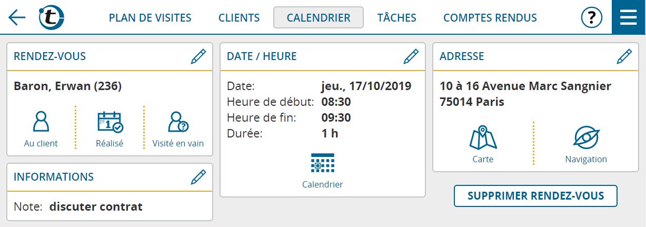This screenshot has height=227, width=646.
Task: Mark appointment as Réalisé
Action: coord(110,129)
